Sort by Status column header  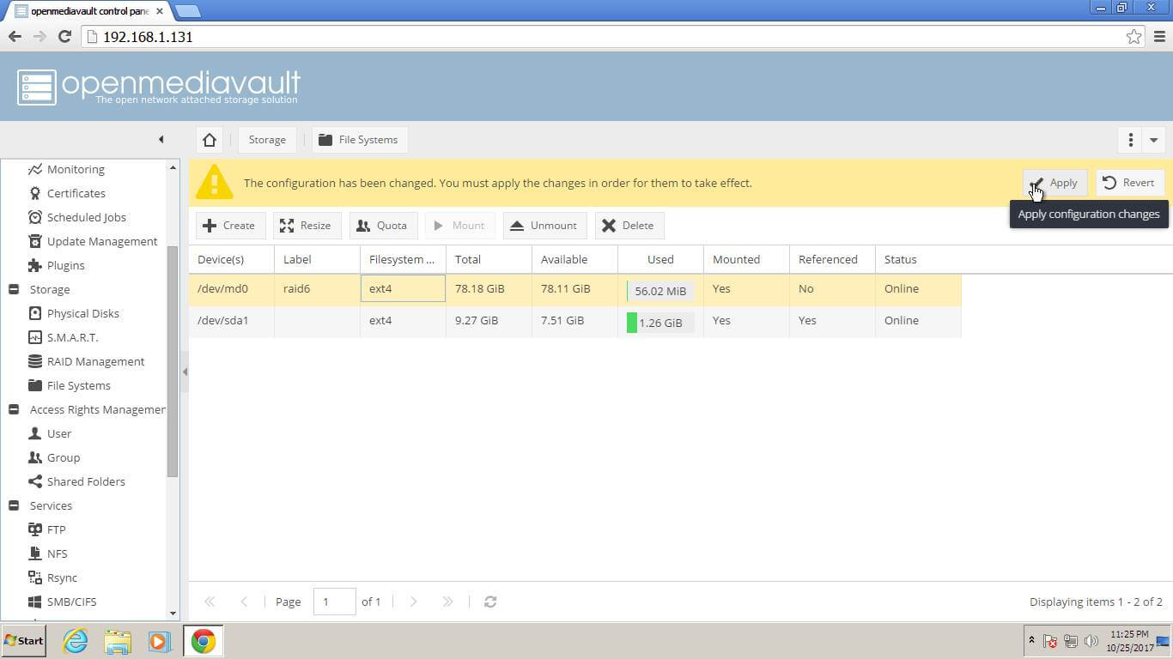point(919,259)
